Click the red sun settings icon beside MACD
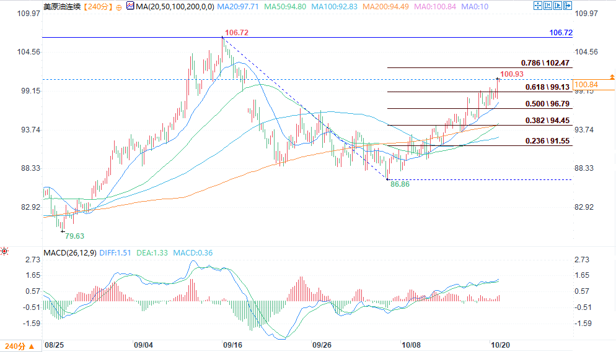616x352 pixels. 4,251
